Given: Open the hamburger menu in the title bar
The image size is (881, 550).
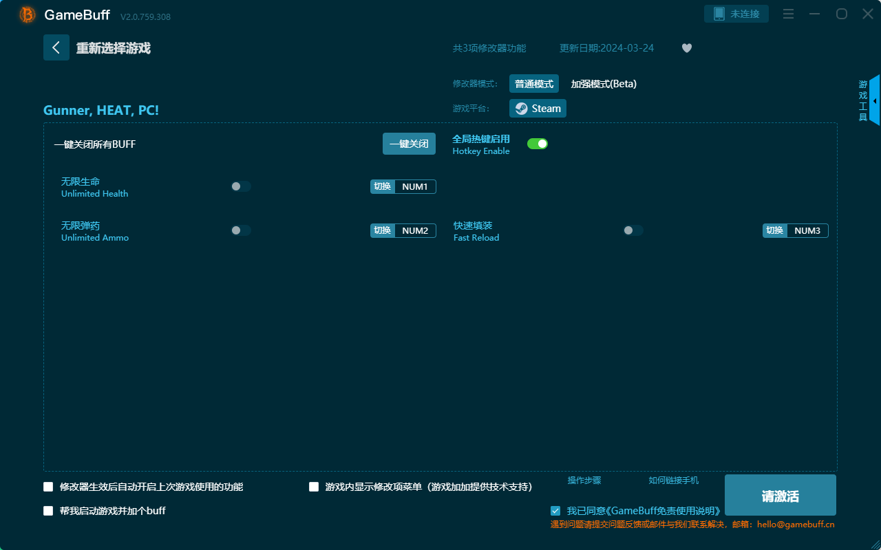Looking at the screenshot, I should 787,14.
